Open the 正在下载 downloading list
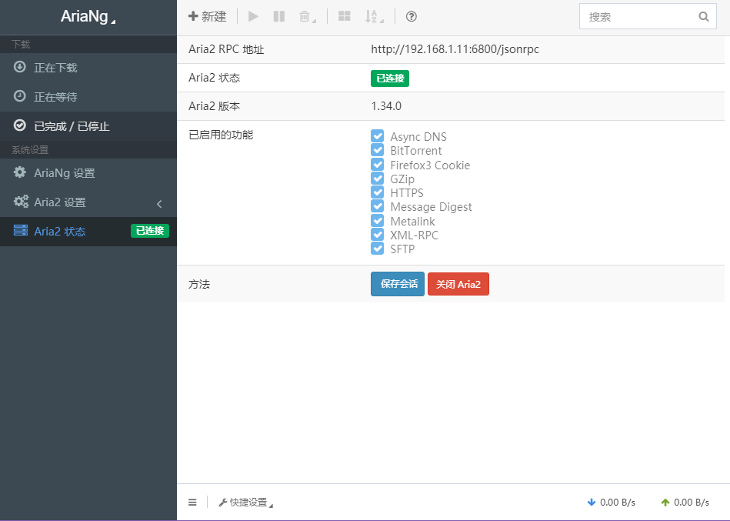Image resolution: width=730 pixels, height=521 pixels. coord(55,68)
